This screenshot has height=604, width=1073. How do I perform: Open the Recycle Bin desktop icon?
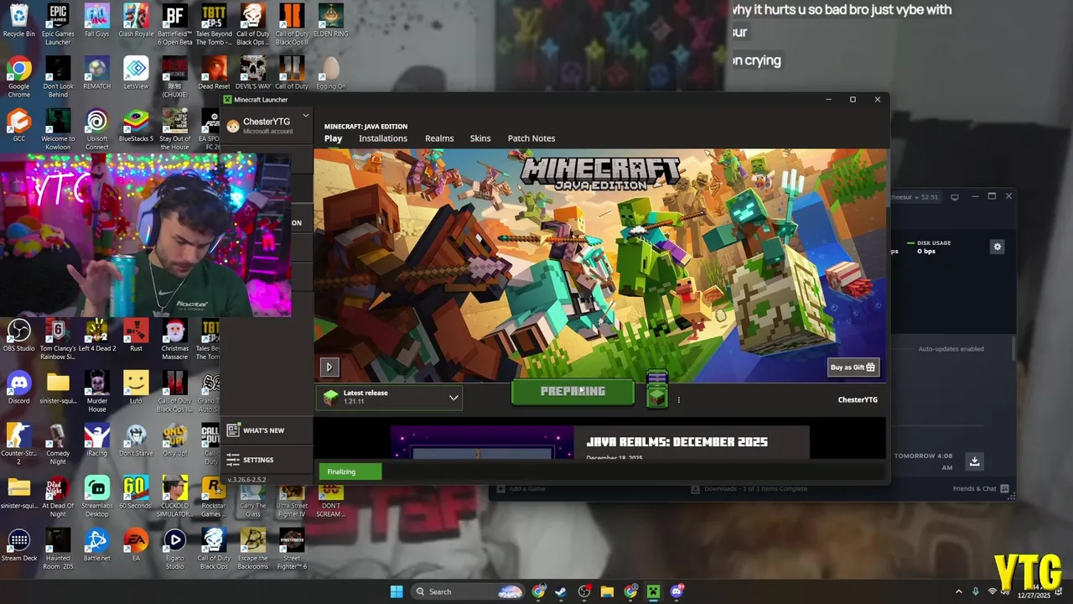click(18, 21)
